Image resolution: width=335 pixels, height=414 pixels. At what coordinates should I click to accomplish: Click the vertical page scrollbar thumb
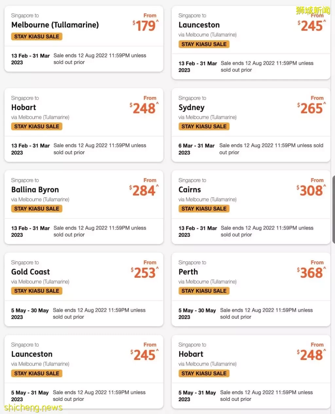[x=333, y=210]
